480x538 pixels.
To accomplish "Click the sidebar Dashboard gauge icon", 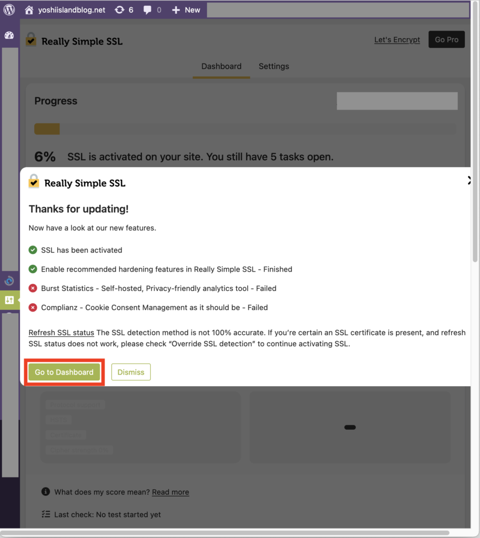I will click(9, 35).
